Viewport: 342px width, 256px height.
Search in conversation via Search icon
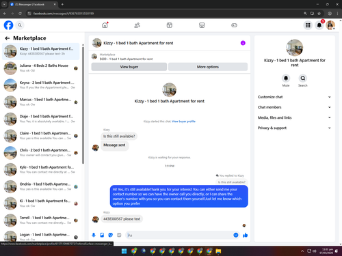tap(302, 79)
